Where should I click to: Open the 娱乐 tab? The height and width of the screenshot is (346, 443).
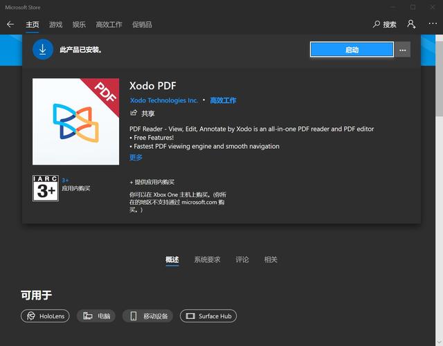click(79, 25)
